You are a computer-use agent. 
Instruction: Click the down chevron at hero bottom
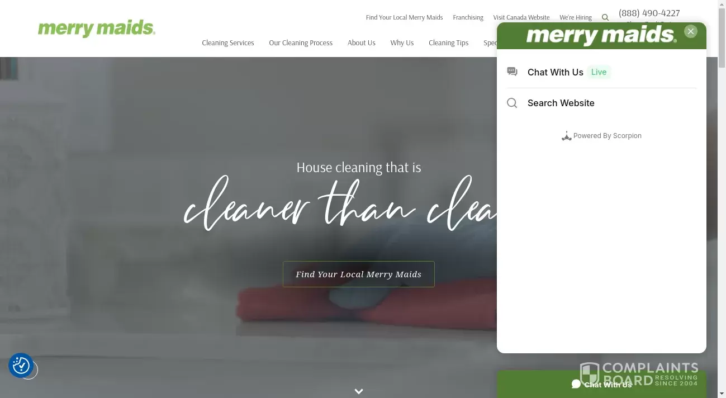pyautogui.click(x=359, y=391)
